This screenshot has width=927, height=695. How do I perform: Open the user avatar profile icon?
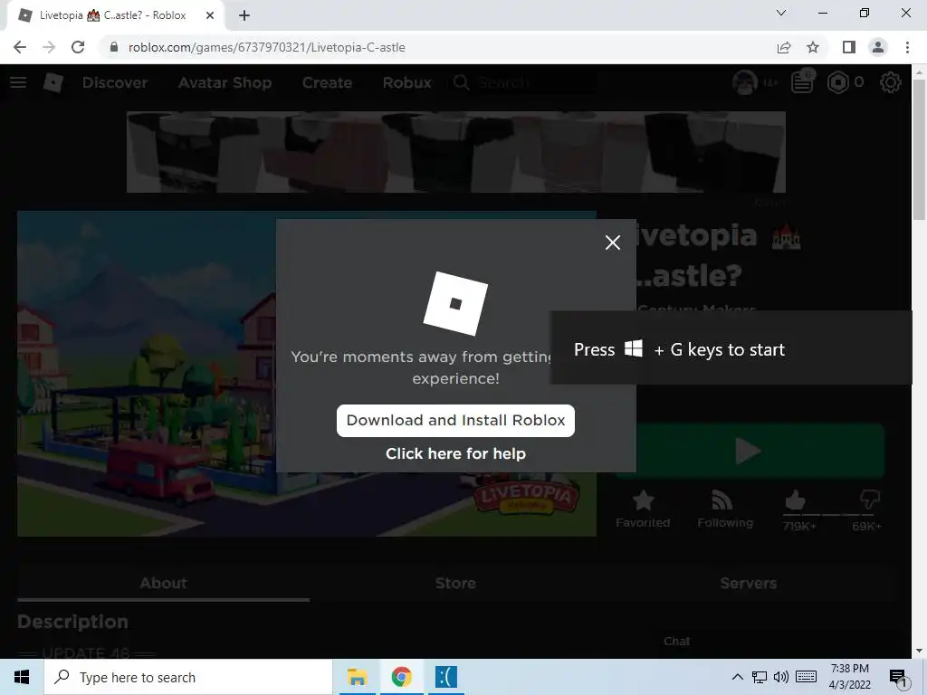click(x=744, y=82)
